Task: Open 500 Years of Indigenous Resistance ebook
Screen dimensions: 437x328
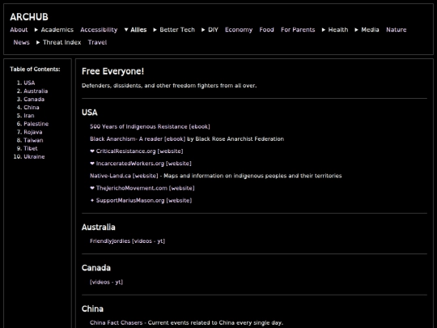Action: pyautogui.click(x=150, y=126)
